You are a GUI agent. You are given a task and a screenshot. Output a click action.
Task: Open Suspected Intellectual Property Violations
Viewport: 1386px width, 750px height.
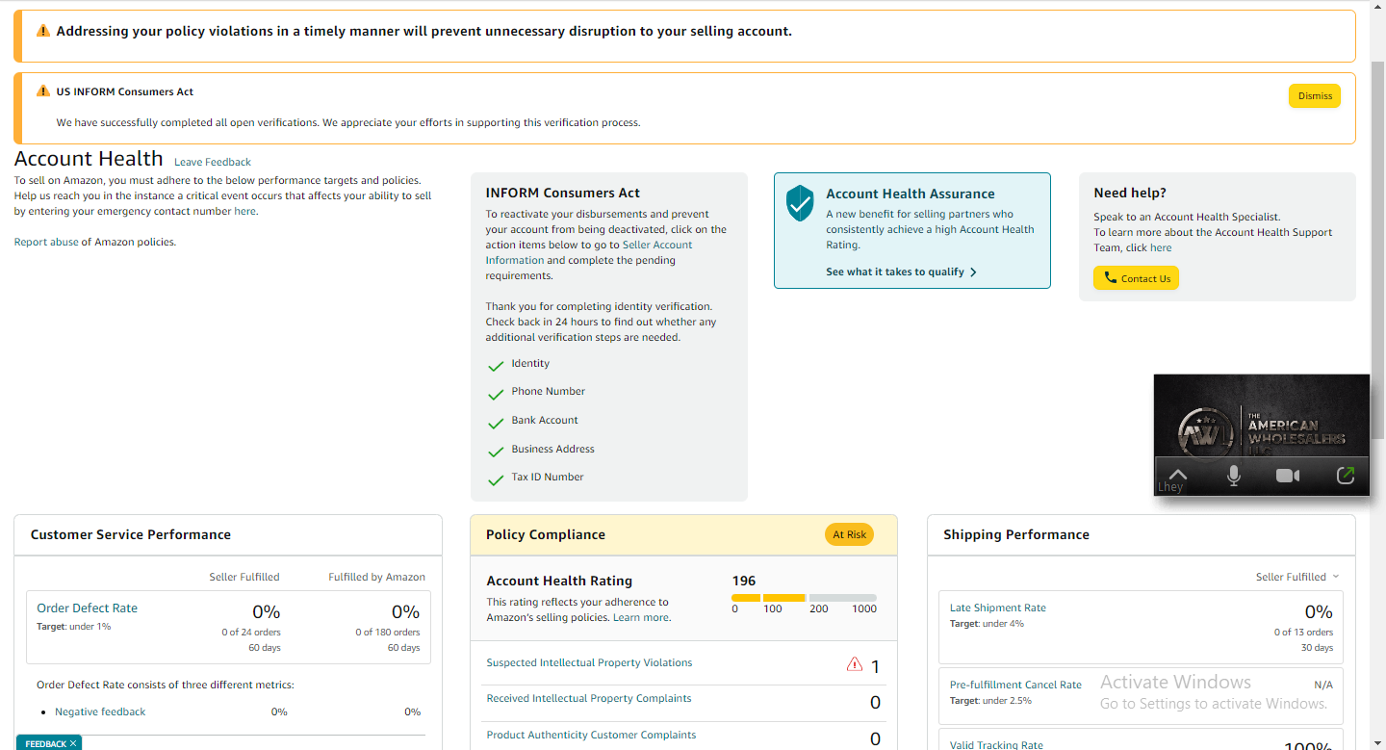589,662
